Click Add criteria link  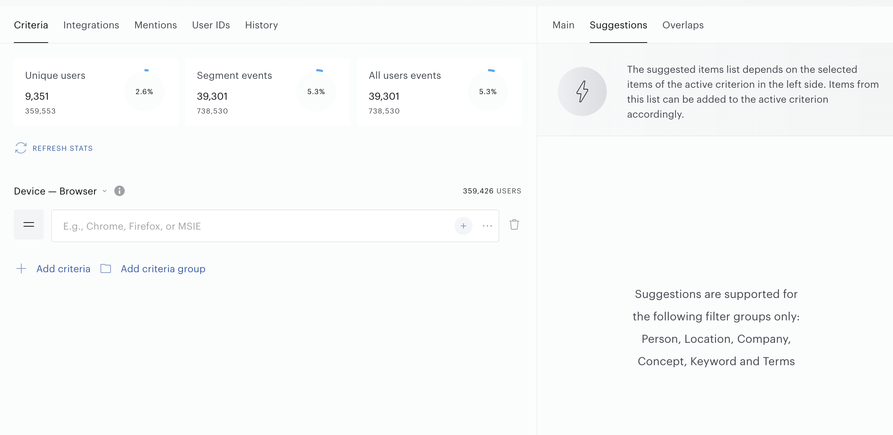coord(63,269)
